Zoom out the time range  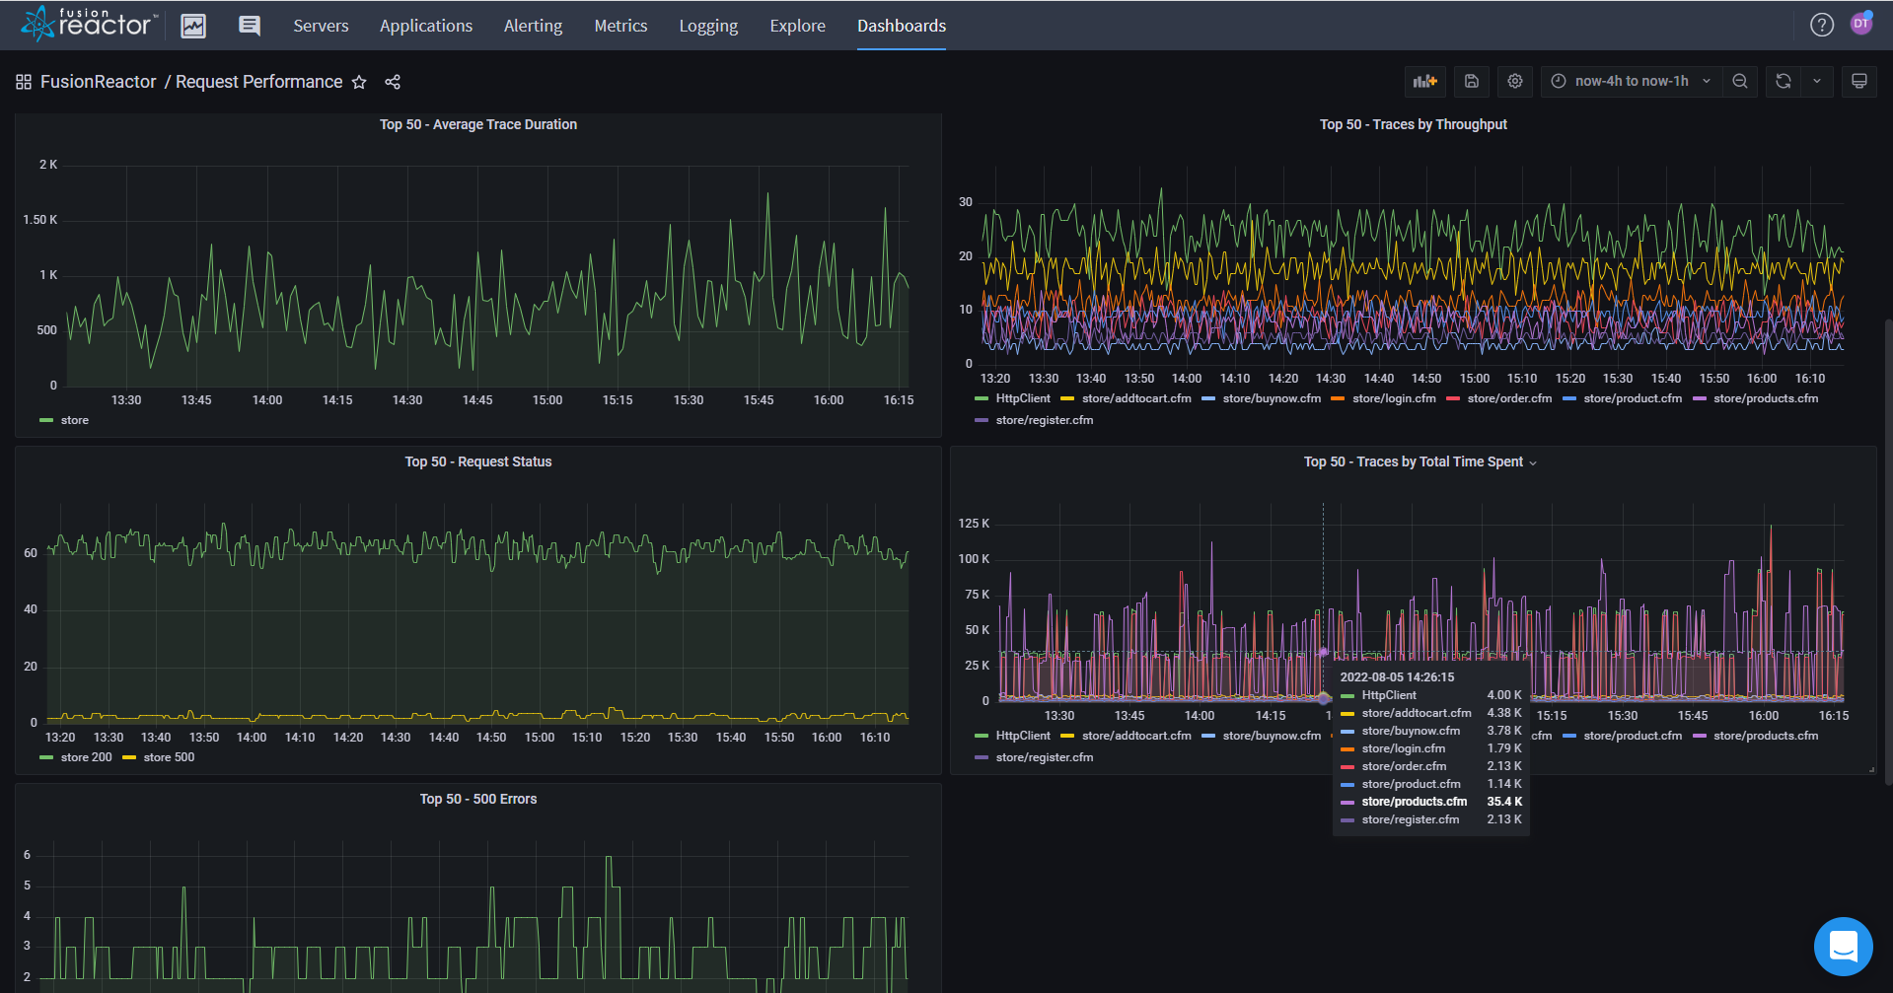coord(1740,81)
